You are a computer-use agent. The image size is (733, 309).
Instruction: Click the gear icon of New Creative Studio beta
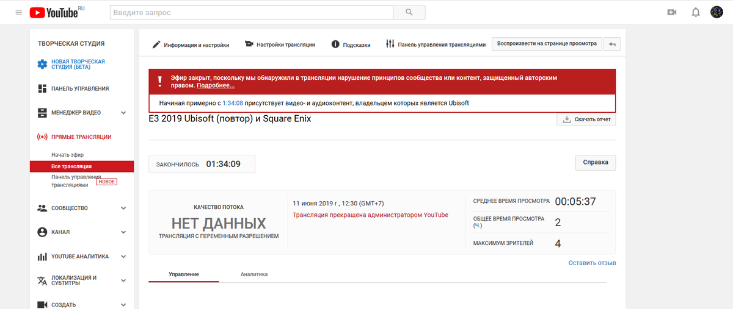point(42,64)
